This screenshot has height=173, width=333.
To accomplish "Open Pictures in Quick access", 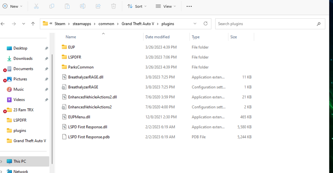I will coord(20,79).
